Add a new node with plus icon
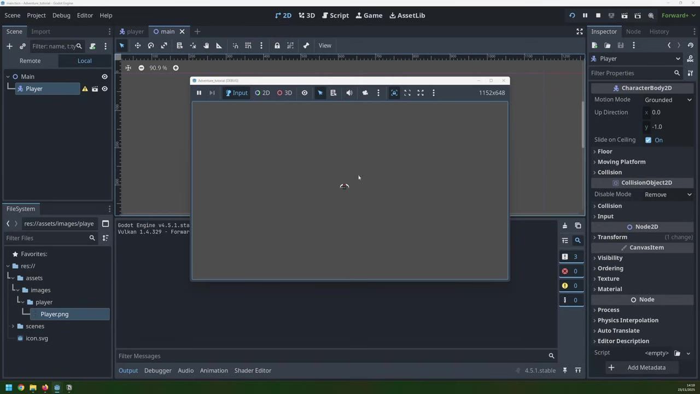700x394 pixels. pos(9,47)
